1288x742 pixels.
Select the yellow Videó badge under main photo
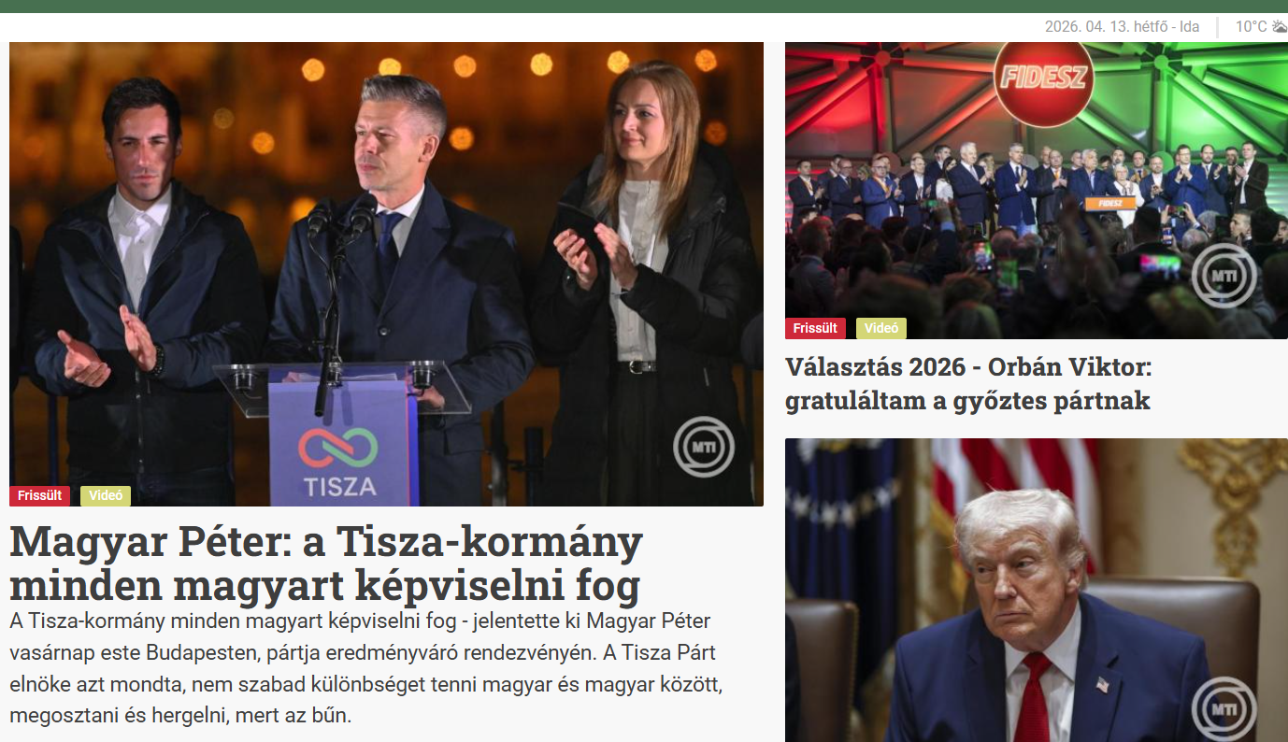106,496
